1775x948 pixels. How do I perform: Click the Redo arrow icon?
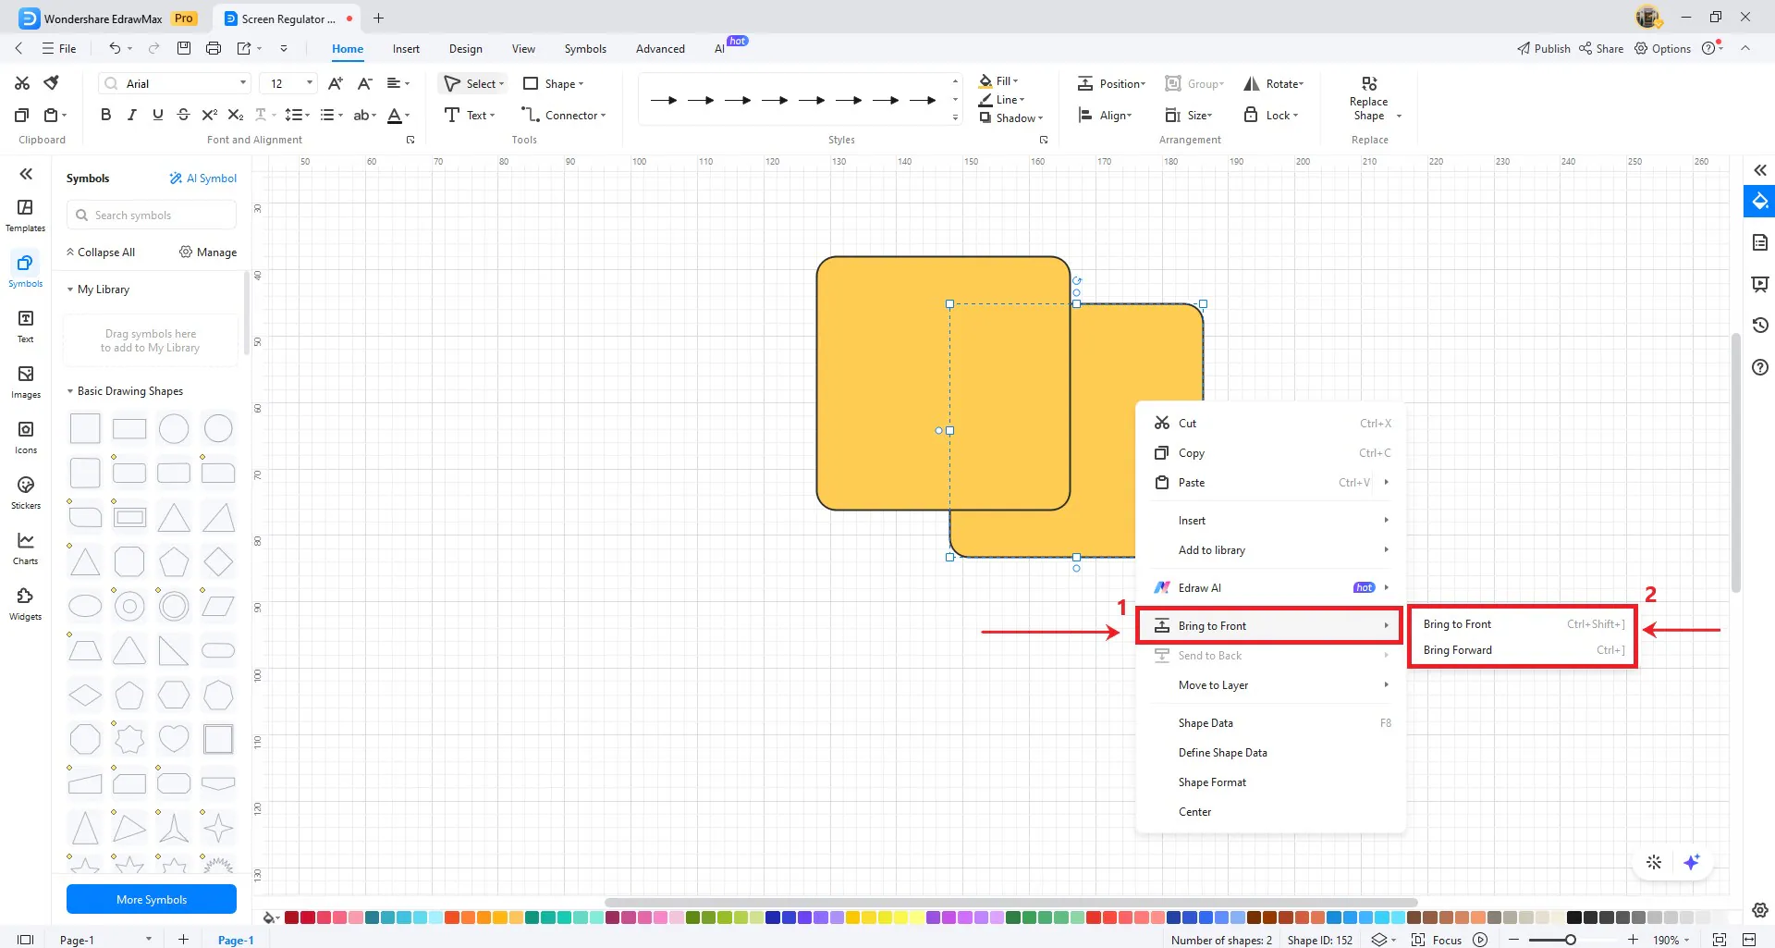[x=153, y=48]
